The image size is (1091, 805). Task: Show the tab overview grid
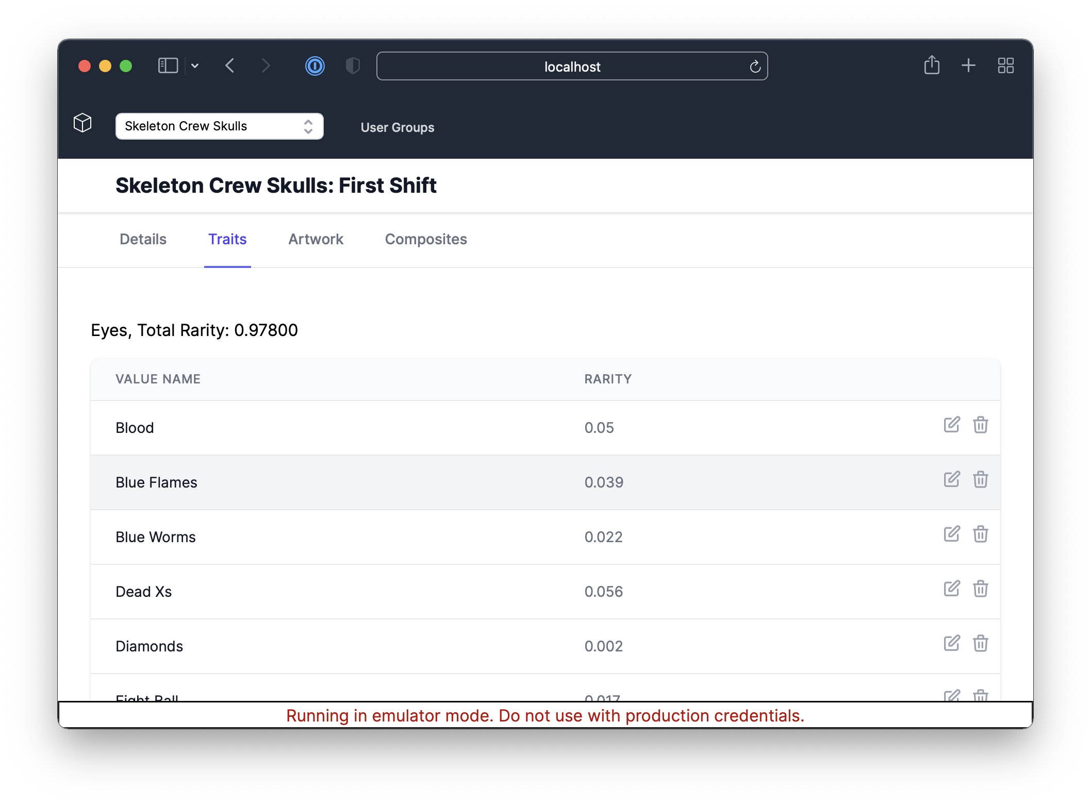(1005, 65)
